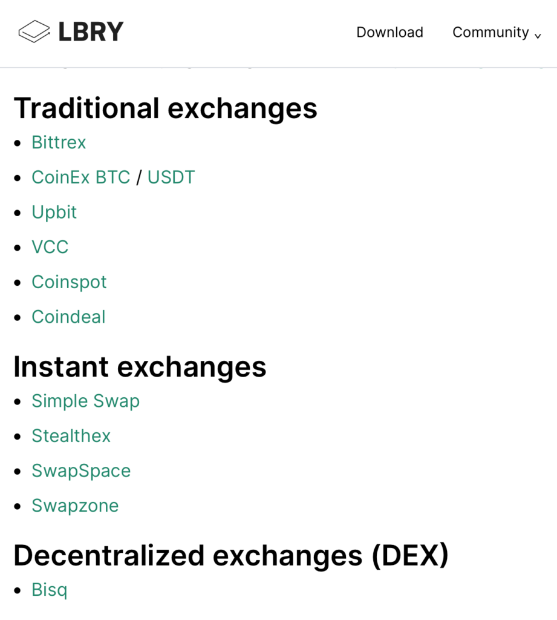Visit the Stealthex instant exchange
The height and width of the screenshot is (620, 557).
pyautogui.click(x=71, y=436)
